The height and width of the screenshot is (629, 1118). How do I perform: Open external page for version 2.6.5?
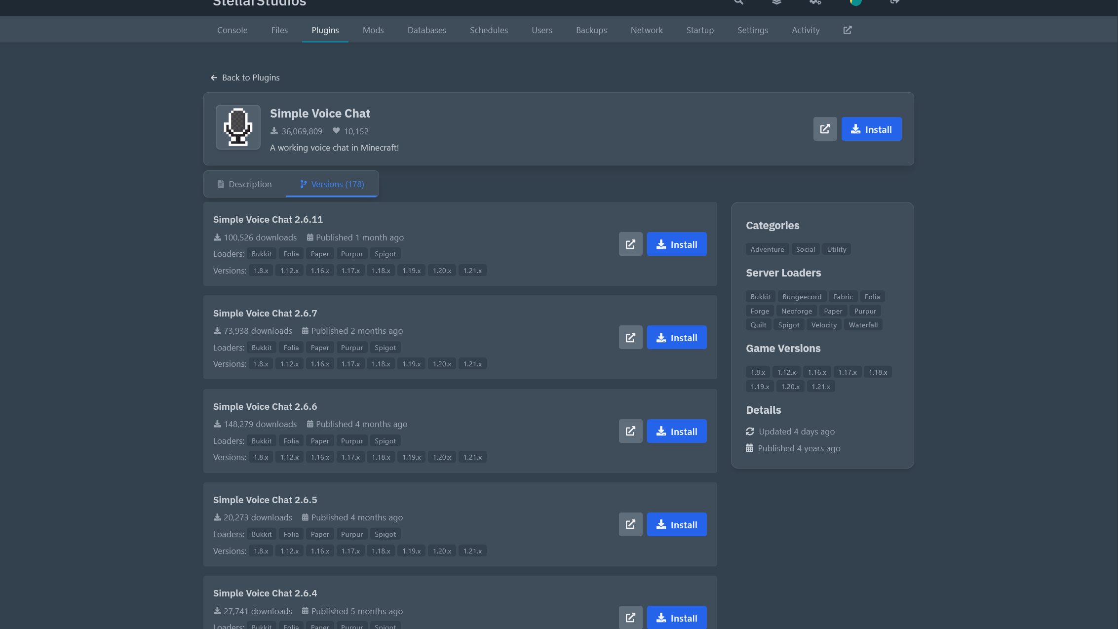click(630, 525)
